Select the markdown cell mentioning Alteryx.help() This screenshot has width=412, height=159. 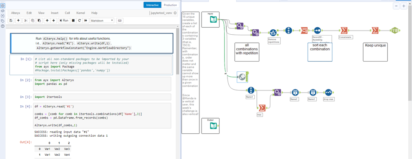point(91,43)
